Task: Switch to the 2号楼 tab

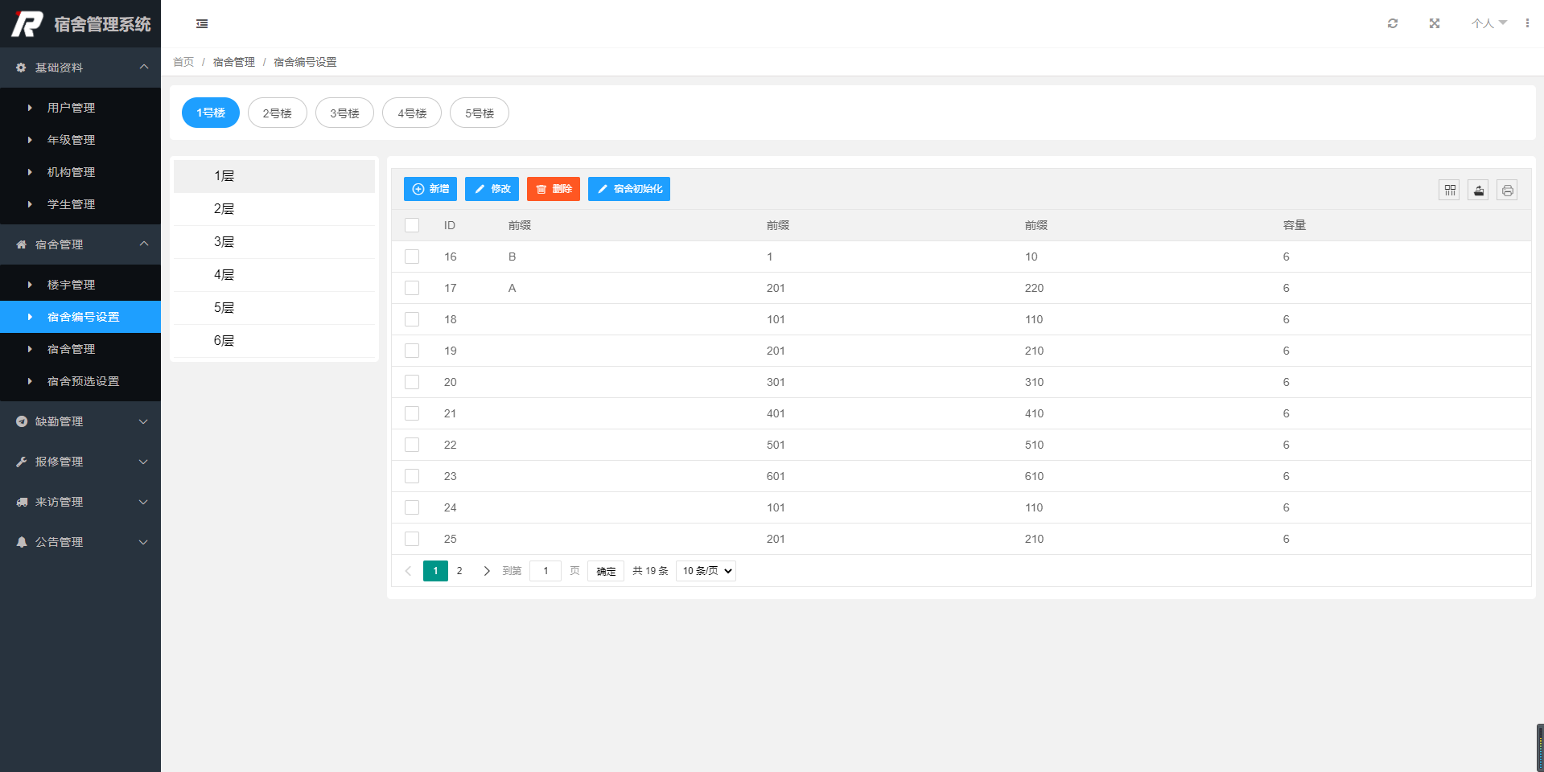Action: coord(278,113)
